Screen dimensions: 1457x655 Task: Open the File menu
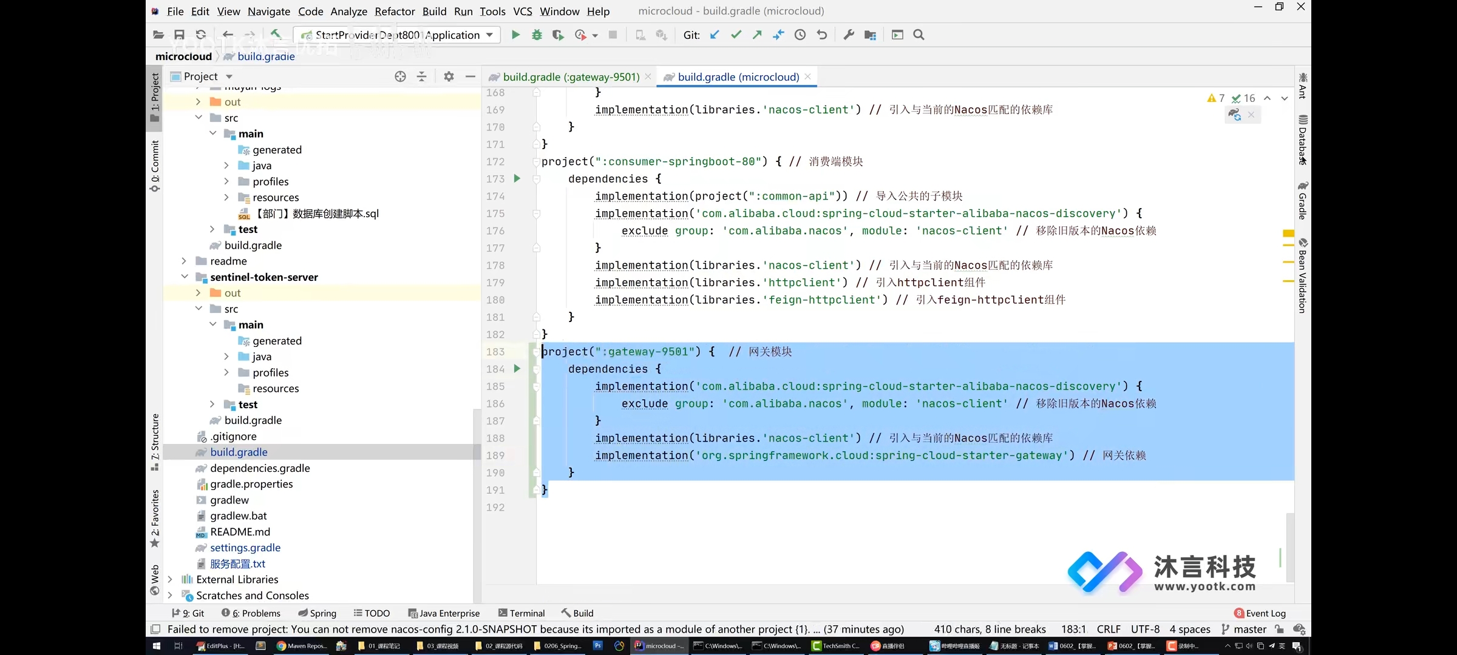[175, 12]
